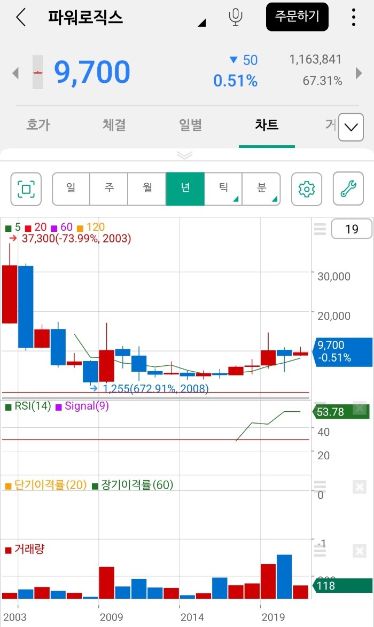Select the 주 weekly period
Image resolution: width=374 pixels, height=627 pixels.
click(109, 189)
